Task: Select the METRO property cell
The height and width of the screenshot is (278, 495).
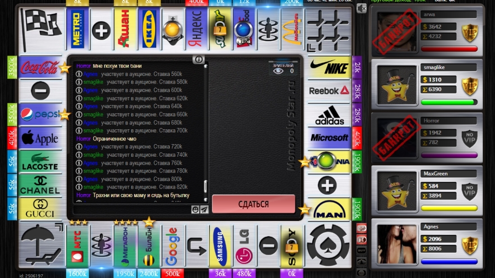Action: click(x=77, y=29)
